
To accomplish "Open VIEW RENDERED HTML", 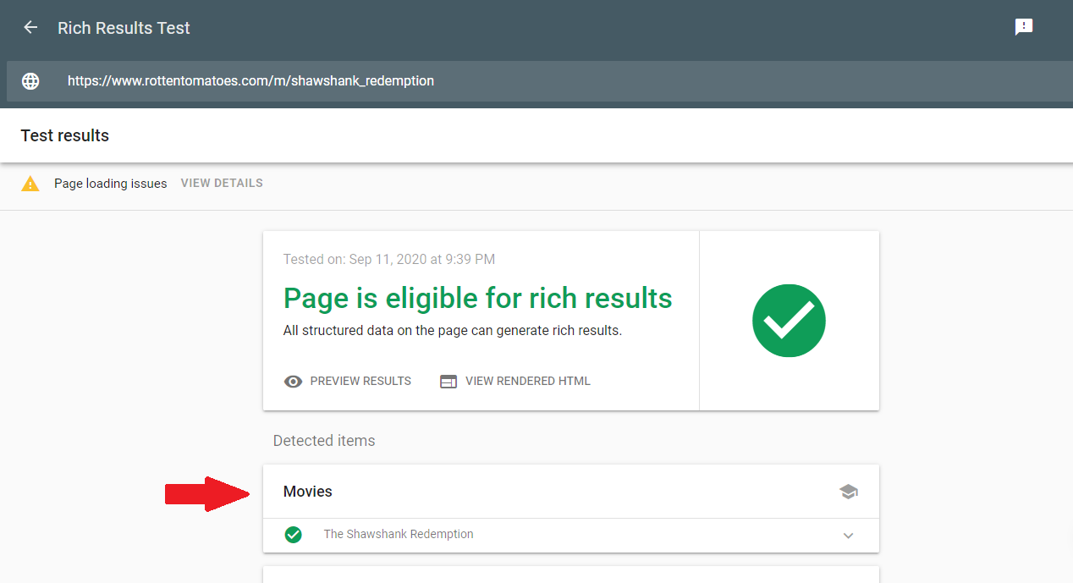I will tap(528, 381).
